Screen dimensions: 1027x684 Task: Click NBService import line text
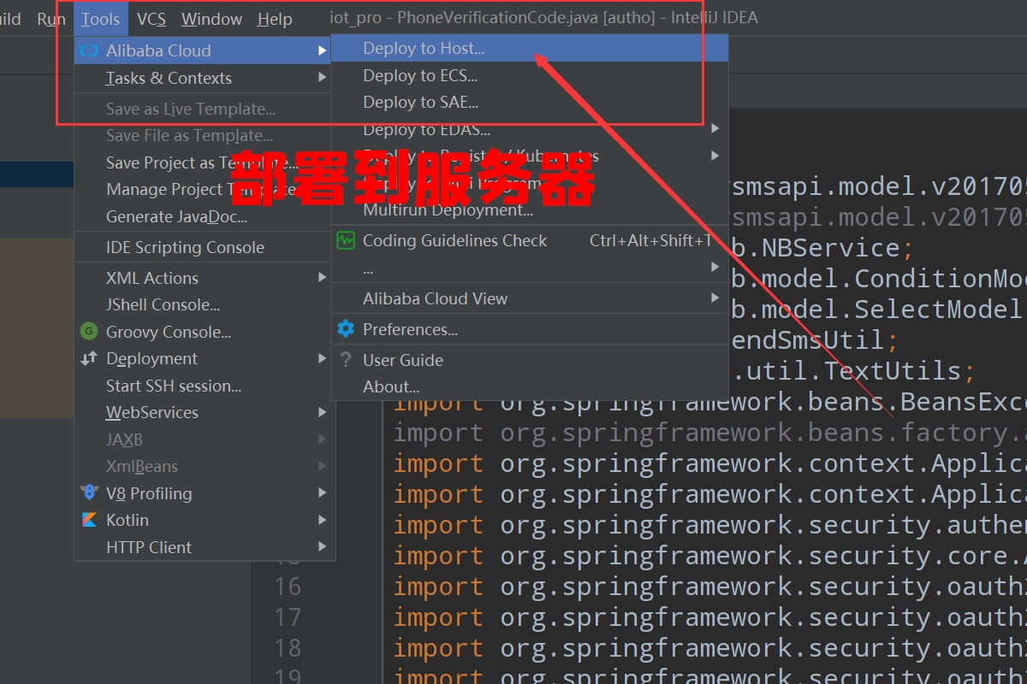coord(822,248)
